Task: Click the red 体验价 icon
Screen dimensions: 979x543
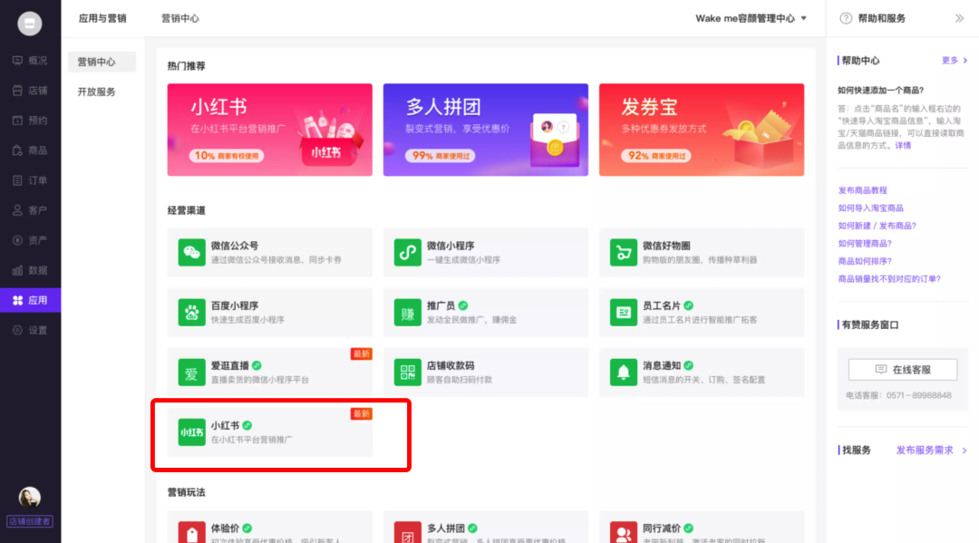Action: pos(191,532)
